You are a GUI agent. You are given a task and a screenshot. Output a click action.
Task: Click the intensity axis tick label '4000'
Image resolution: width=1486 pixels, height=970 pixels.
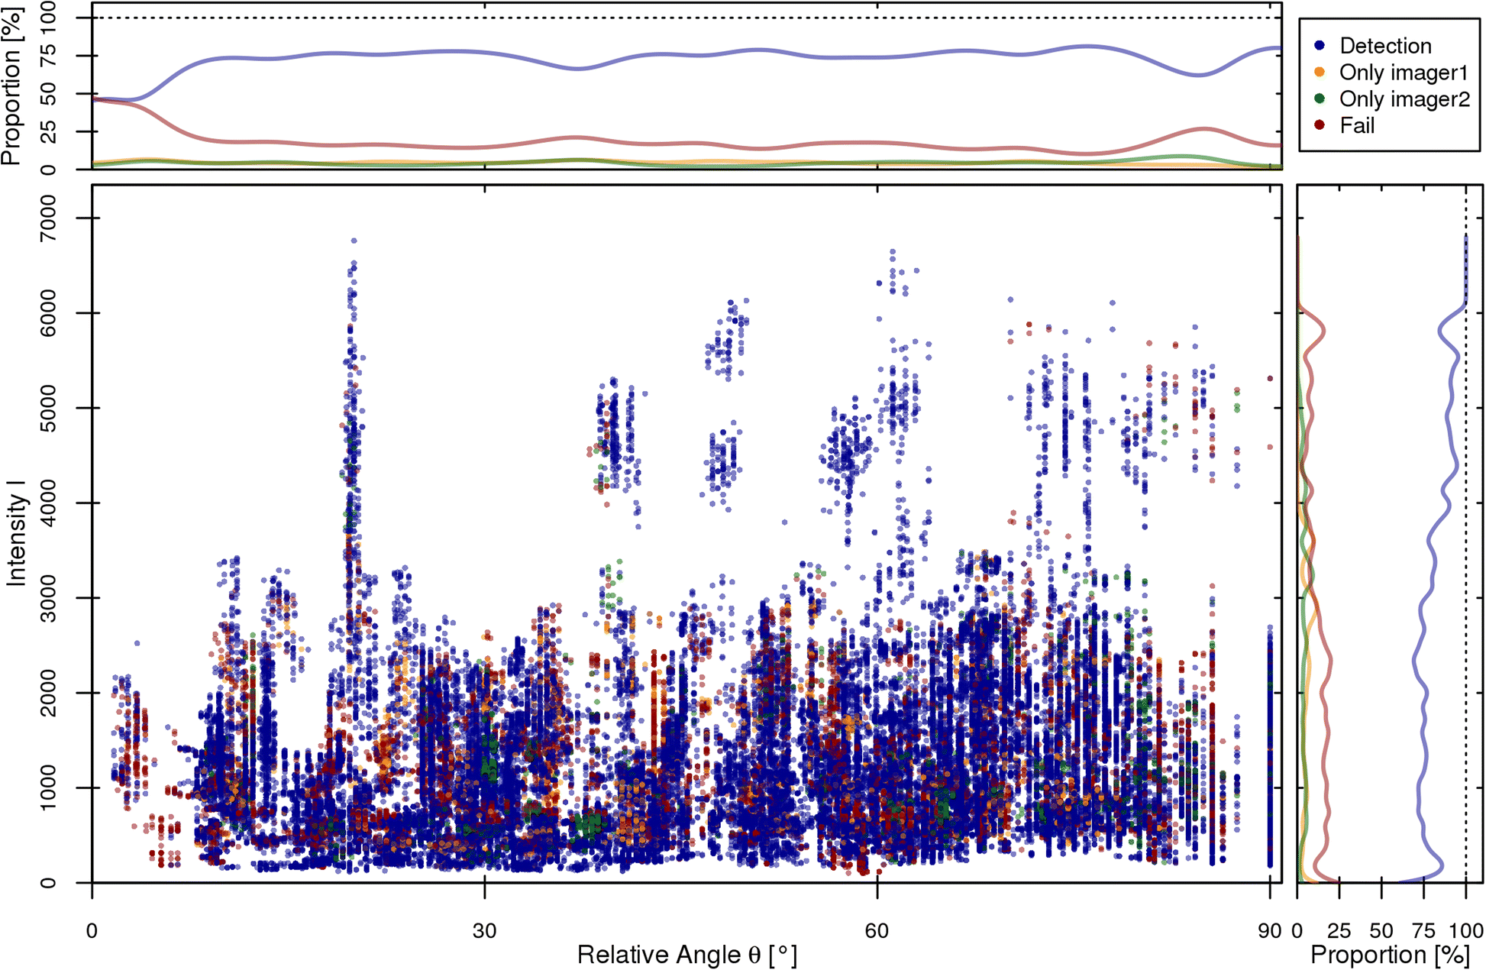click(x=49, y=503)
